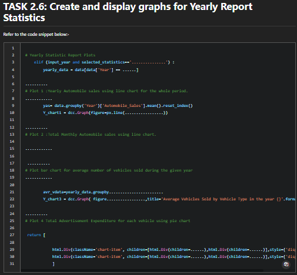Click the yas groupby Year code line
This screenshot has height=275, width=297.
click(x=118, y=106)
